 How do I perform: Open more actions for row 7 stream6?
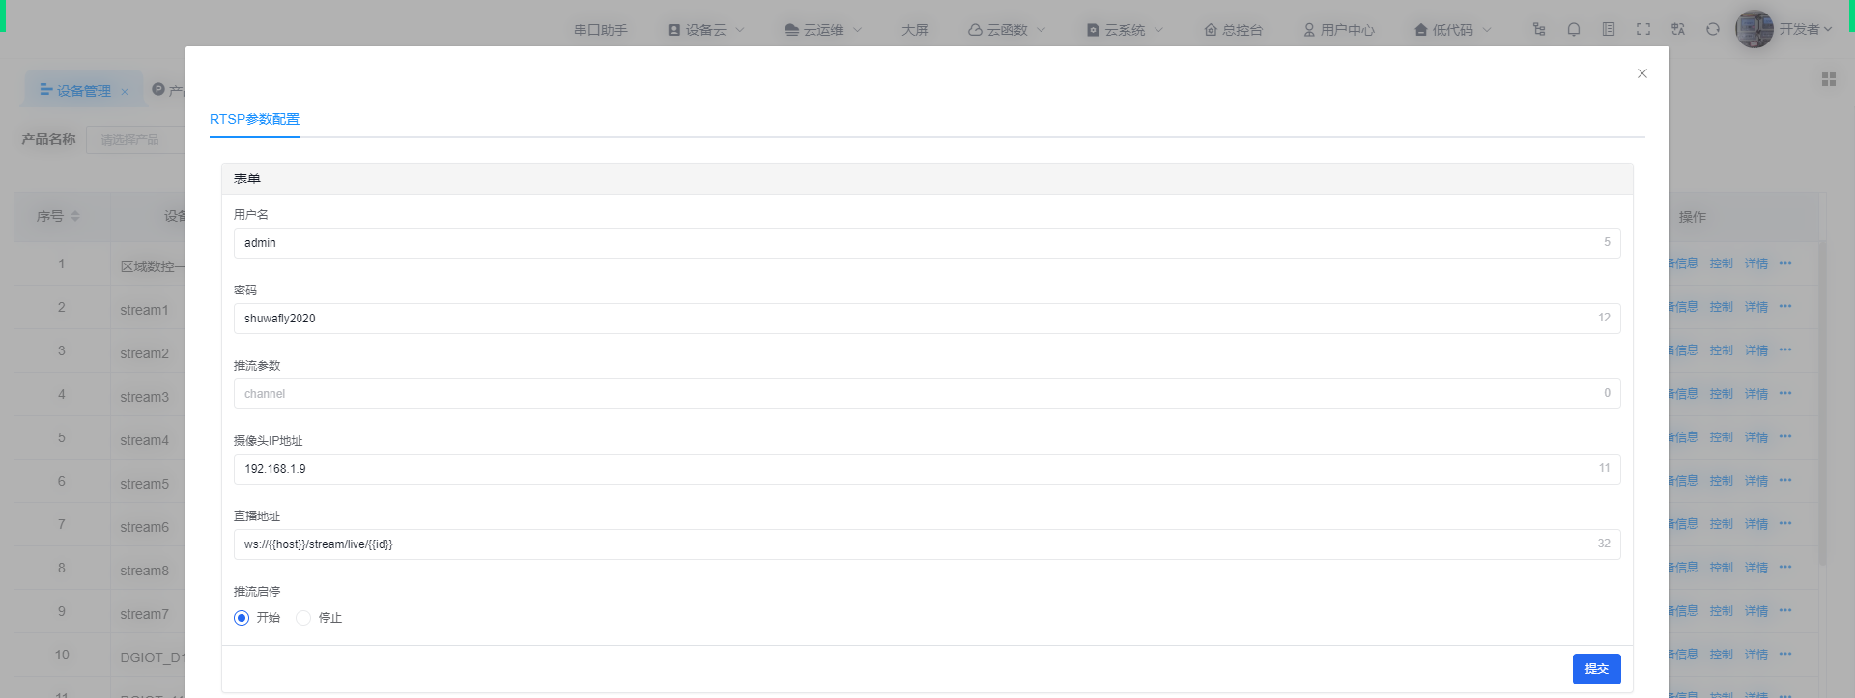pyautogui.click(x=1785, y=523)
